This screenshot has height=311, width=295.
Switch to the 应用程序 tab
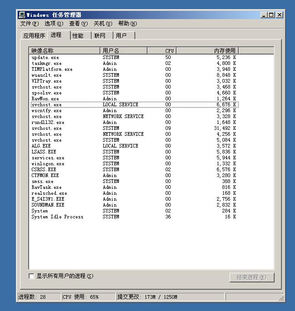point(34,36)
